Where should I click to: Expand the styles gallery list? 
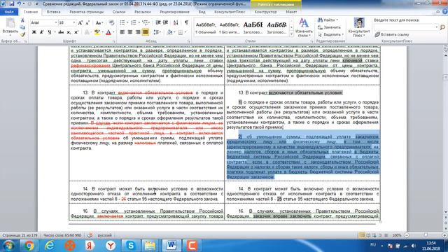[291, 34]
